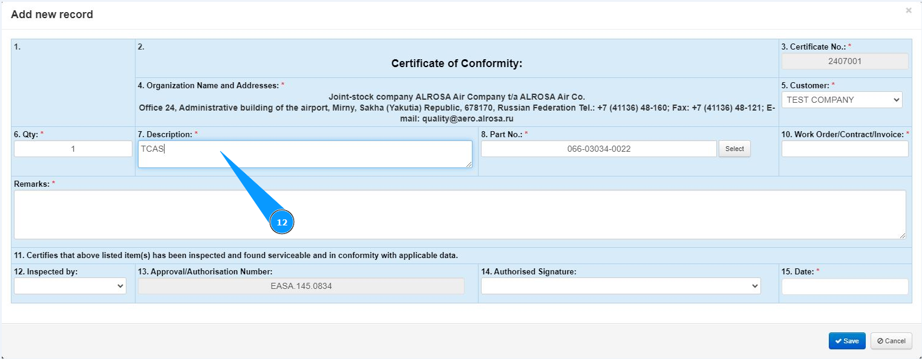Click the Date input field
This screenshot has width=922, height=359.
845,286
